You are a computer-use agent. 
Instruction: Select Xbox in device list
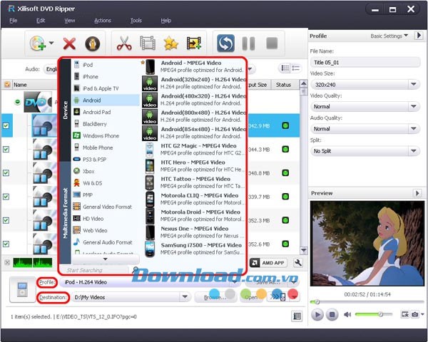pos(106,171)
